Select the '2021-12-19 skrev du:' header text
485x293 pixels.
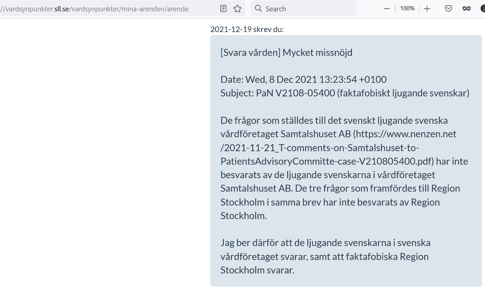[247, 29]
